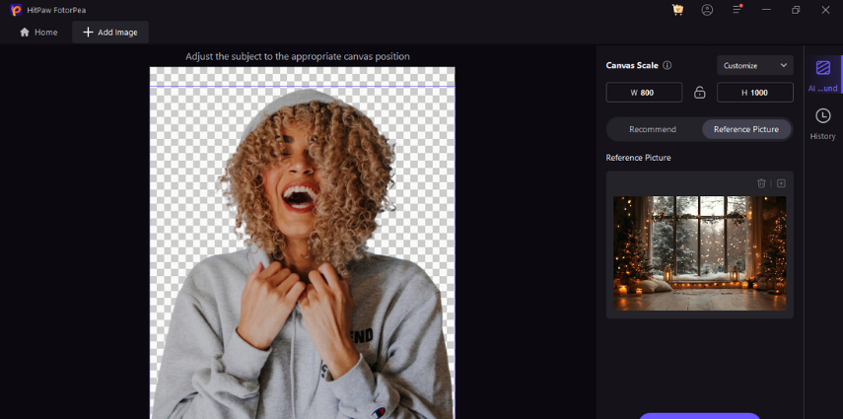Open the hamburger menu with notification dot
843x419 pixels.
737,10
